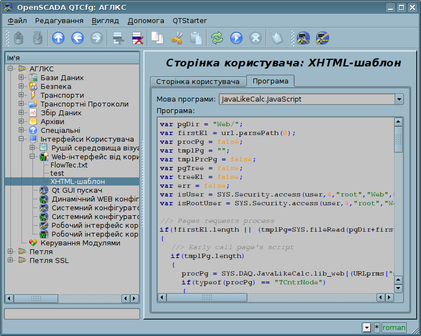Screen dimensions: 421x336
Task: Select the FlowTec.txt tree item
Action: click(69, 165)
